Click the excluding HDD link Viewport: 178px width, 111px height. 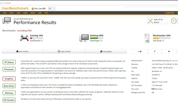24,31
